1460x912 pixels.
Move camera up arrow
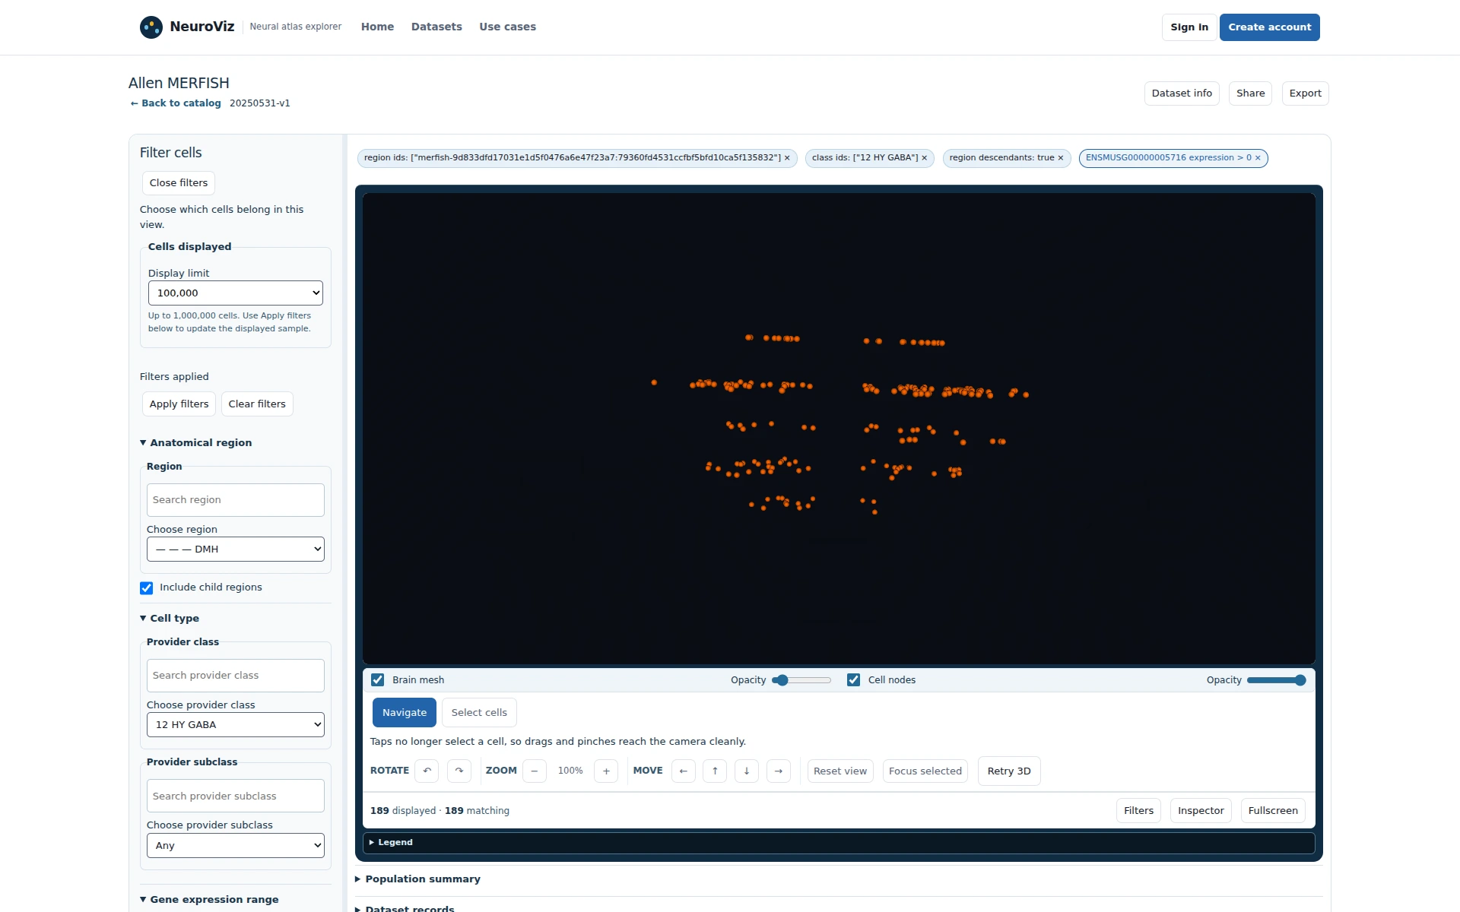[715, 771]
